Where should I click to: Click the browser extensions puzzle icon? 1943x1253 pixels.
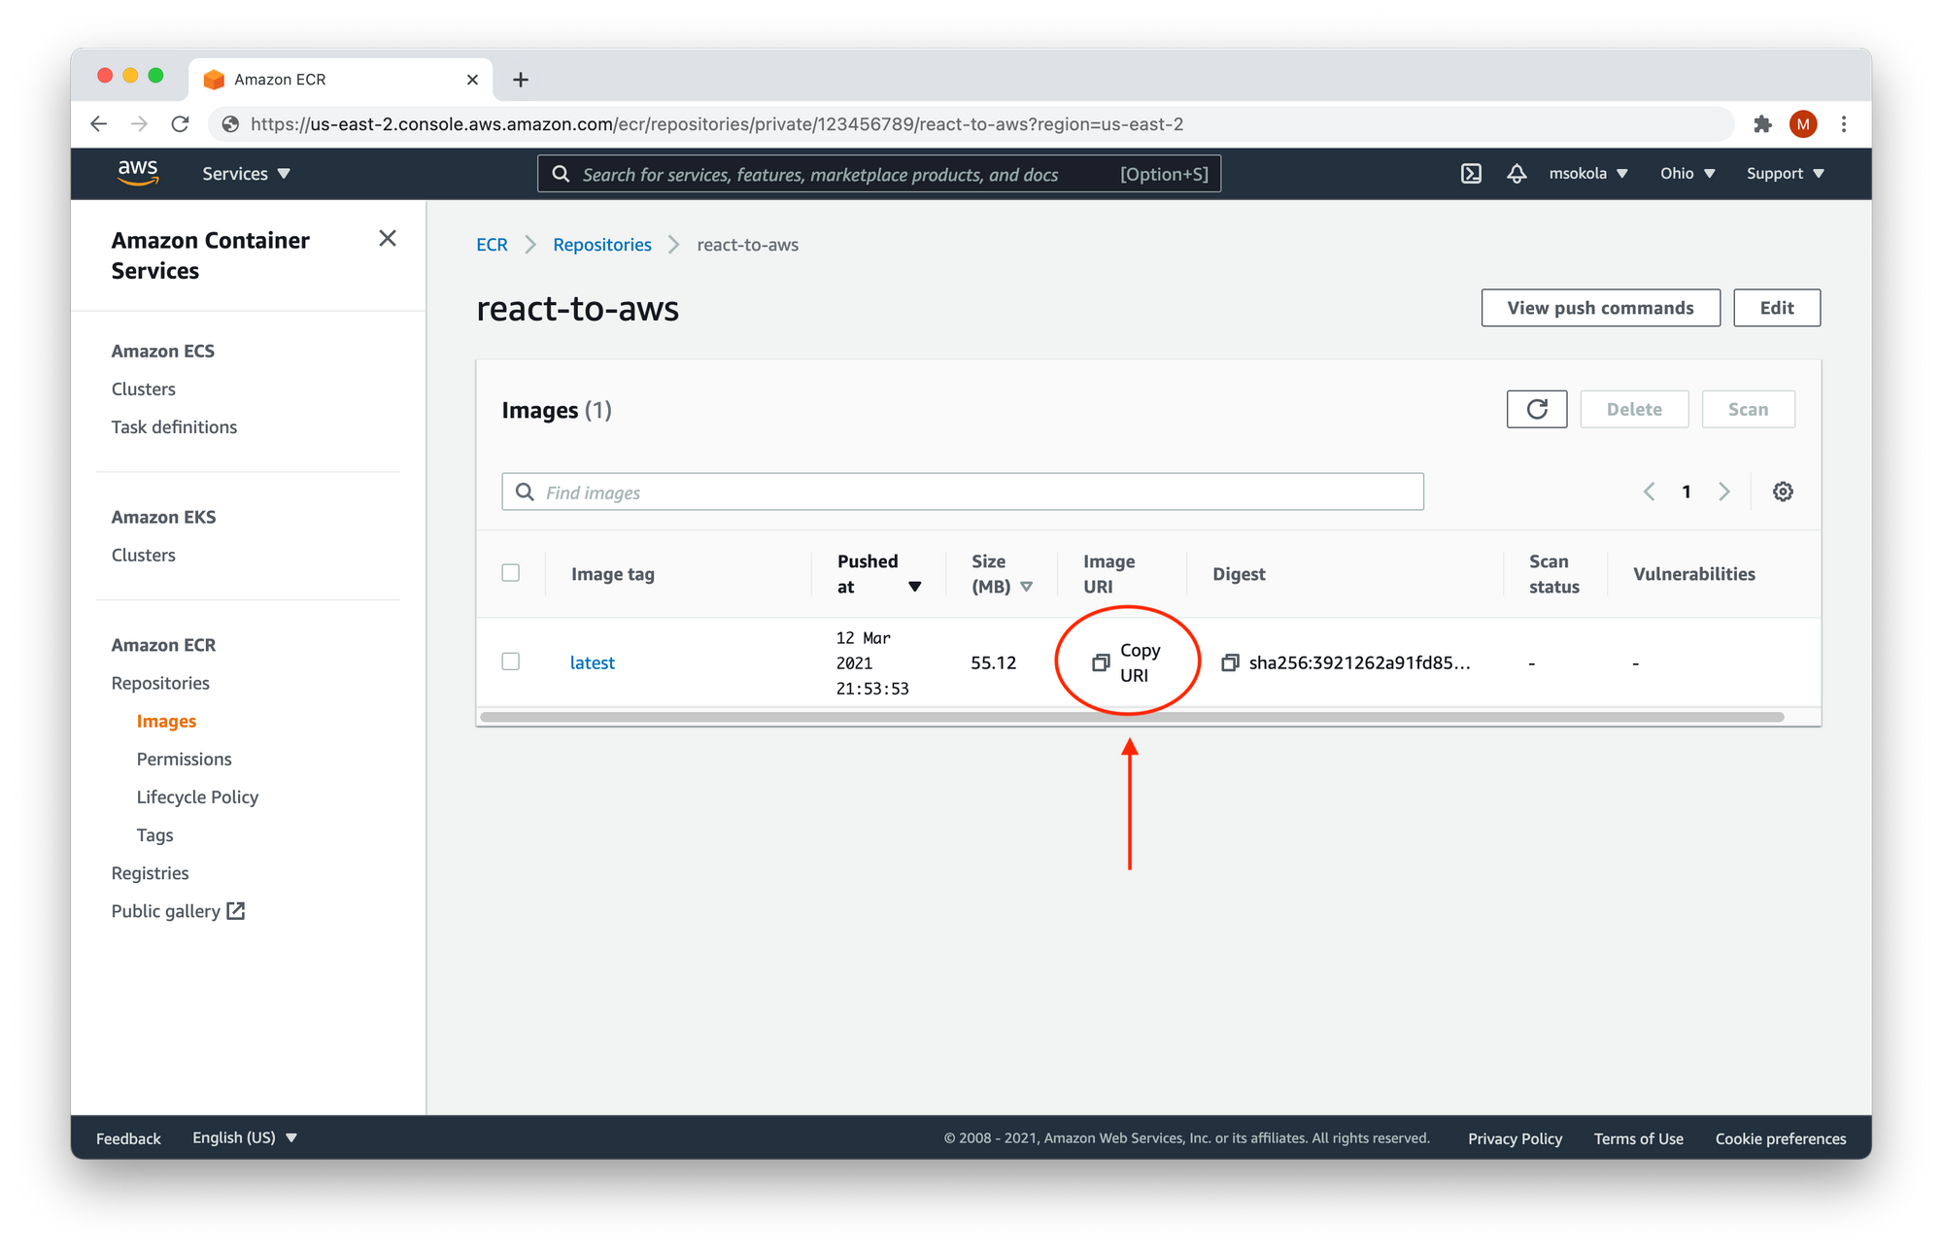point(1762,124)
